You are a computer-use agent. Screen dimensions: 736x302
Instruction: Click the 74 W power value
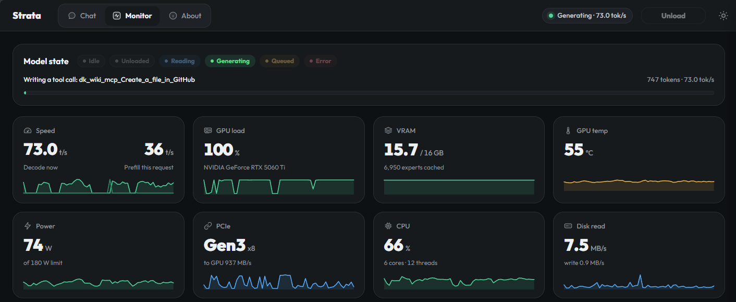[x=38, y=245]
